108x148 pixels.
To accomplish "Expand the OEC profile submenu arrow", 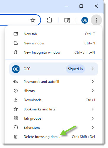I will pos(93,69).
